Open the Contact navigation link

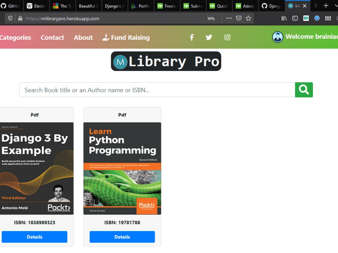[52, 37]
